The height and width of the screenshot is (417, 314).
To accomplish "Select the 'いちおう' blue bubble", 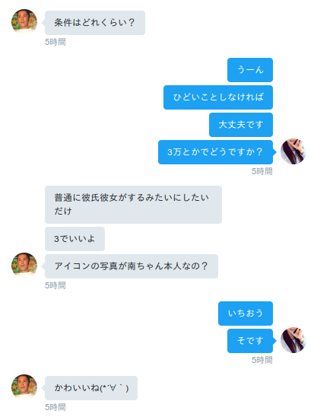I will pos(246,314).
